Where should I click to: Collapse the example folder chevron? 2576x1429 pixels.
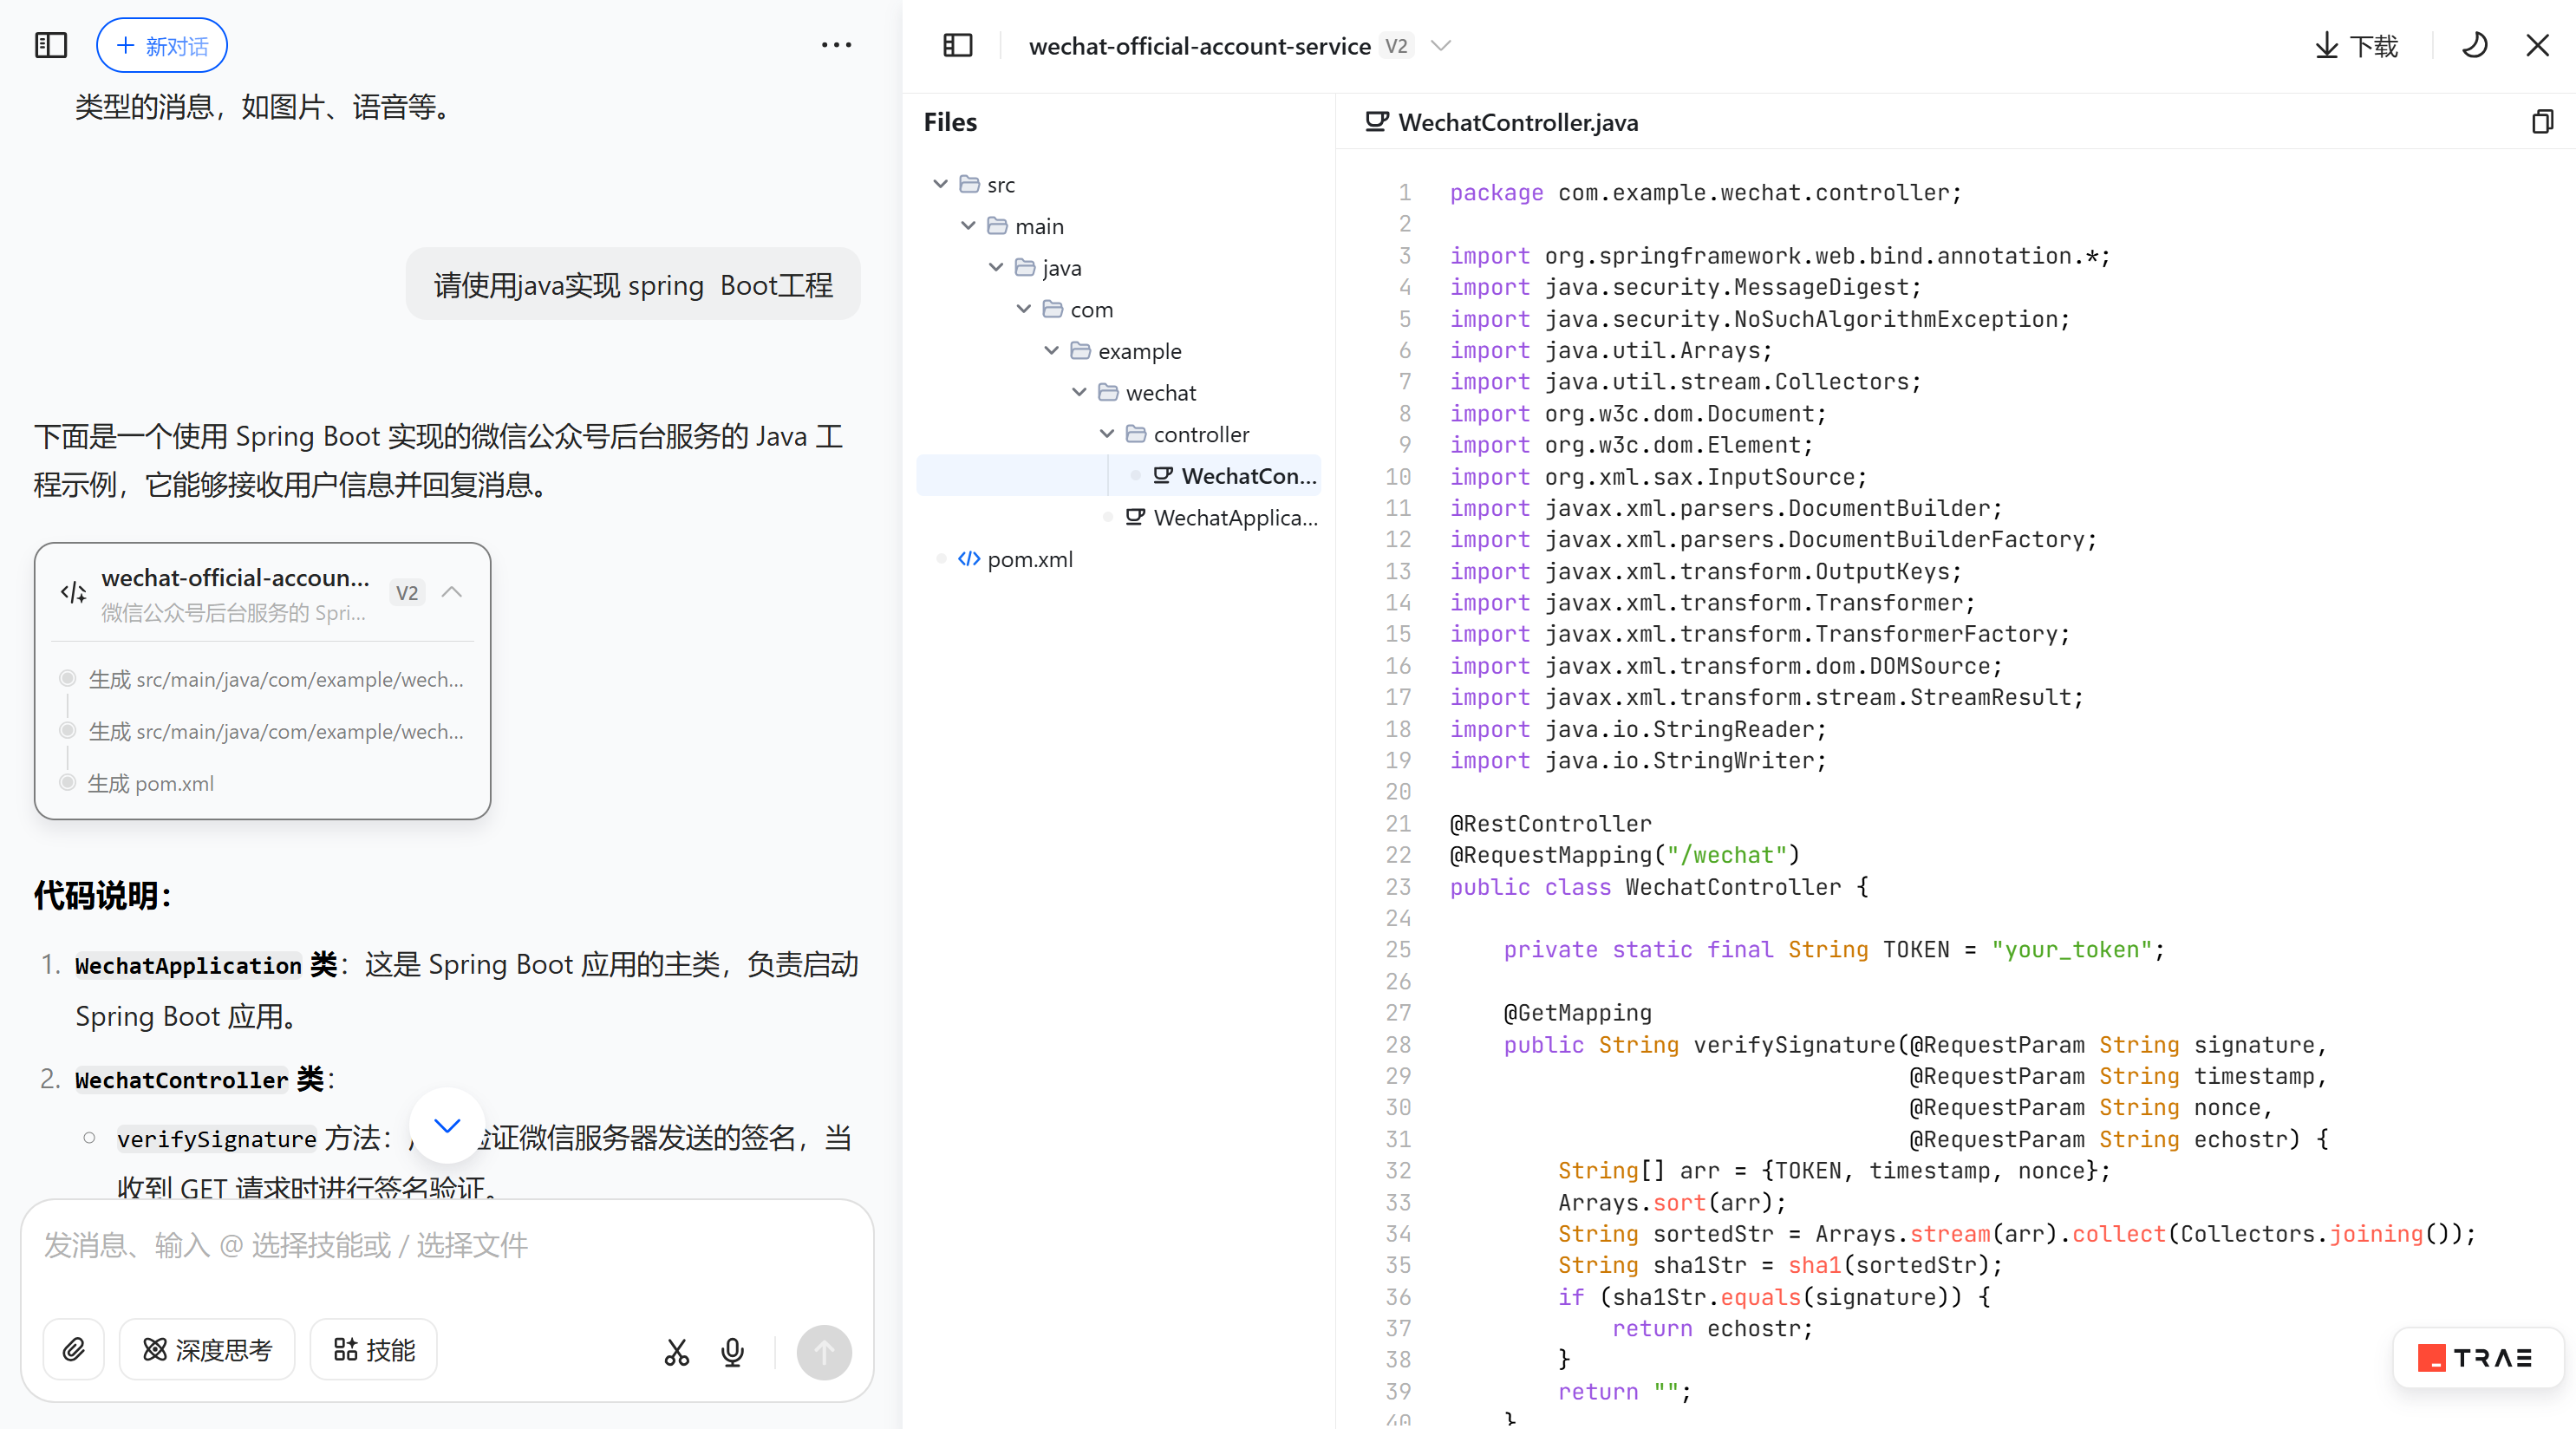pyautogui.click(x=1051, y=351)
